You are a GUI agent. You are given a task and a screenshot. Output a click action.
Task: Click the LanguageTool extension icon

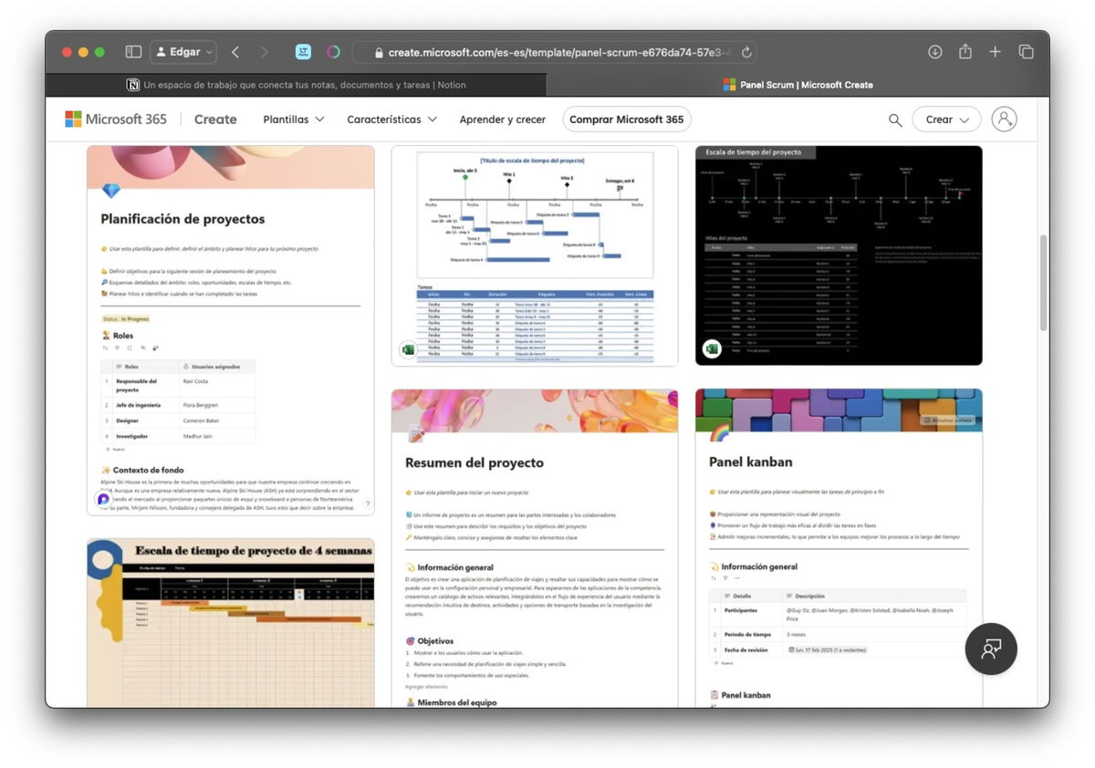(303, 52)
